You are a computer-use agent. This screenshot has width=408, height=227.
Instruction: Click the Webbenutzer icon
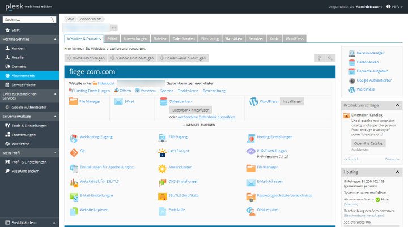pyautogui.click(x=251, y=211)
